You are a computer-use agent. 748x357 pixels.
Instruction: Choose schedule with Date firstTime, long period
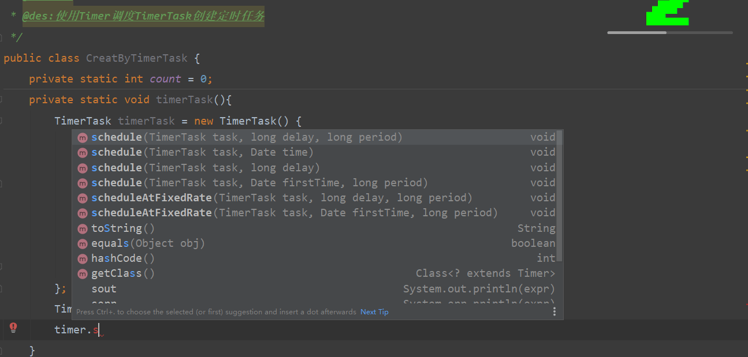pos(317,183)
